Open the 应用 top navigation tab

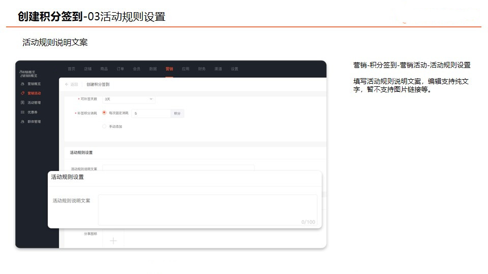[186, 69]
